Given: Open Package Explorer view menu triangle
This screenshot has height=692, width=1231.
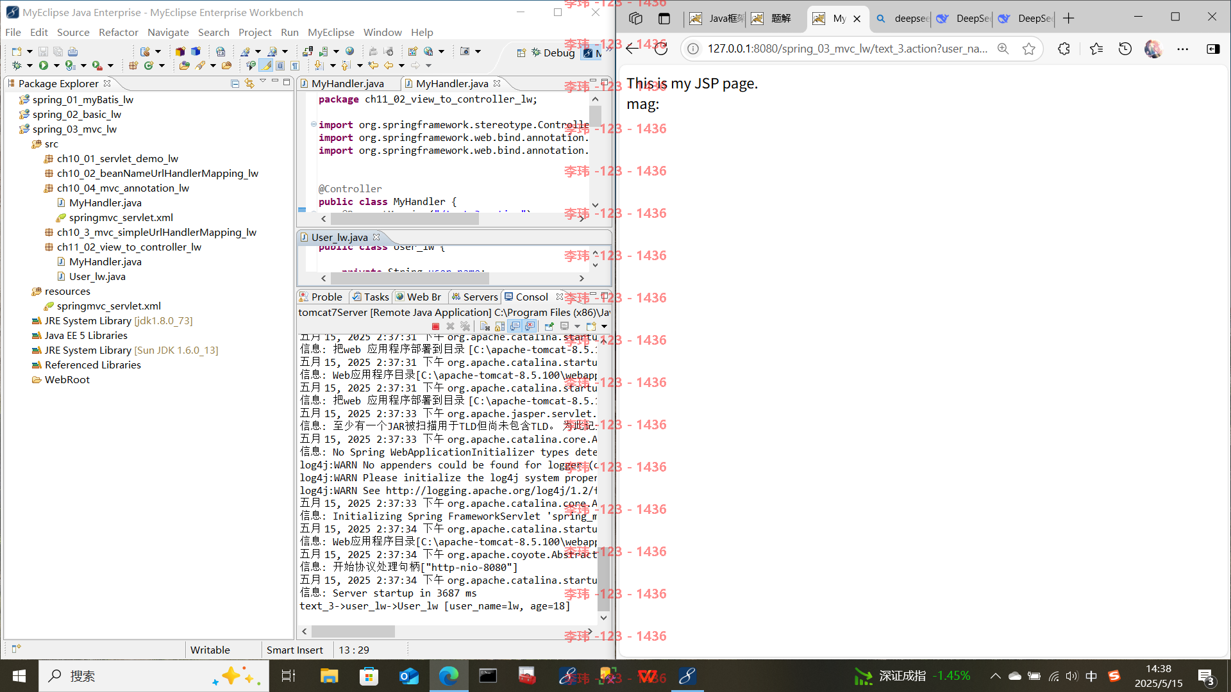Looking at the screenshot, I should (x=263, y=82).
